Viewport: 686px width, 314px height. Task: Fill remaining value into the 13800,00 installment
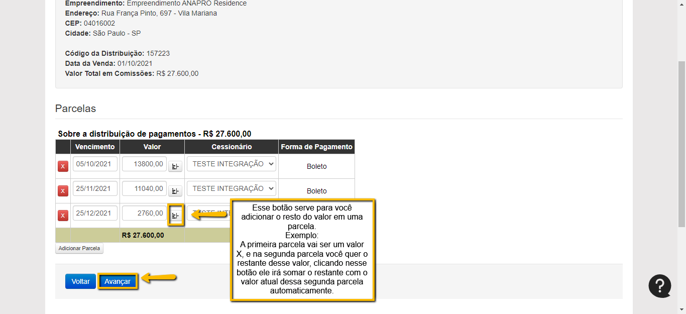[175, 166]
